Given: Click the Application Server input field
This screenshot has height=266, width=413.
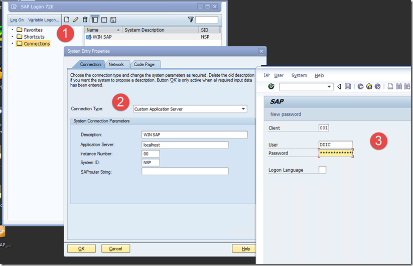Looking at the screenshot, I should coord(185,145).
